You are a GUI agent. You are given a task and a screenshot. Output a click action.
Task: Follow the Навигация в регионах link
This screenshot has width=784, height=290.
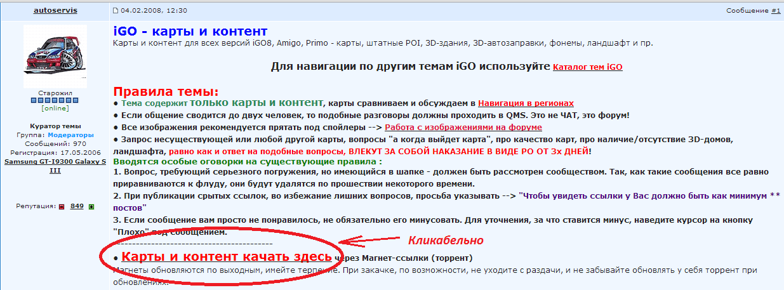point(526,103)
